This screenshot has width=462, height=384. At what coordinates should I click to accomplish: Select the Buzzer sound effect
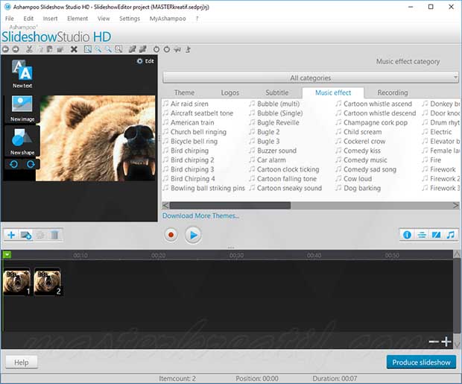click(x=273, y=151)
